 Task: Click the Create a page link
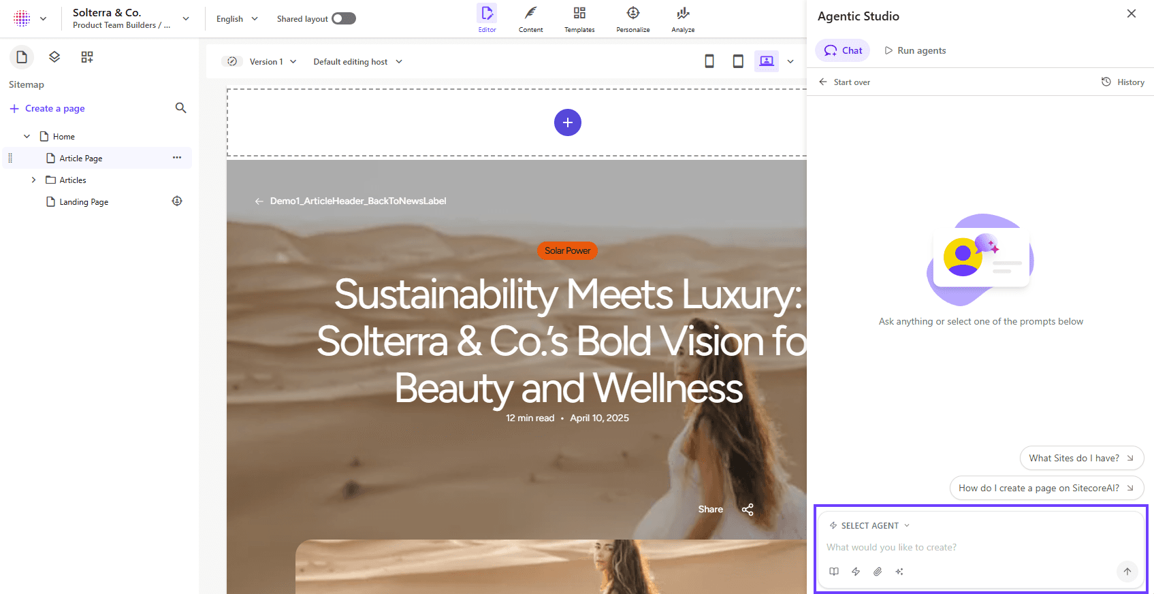[x=47, y=108]
